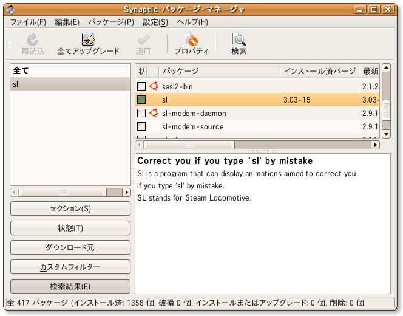The width and height of the screenshot is (403, 316).
Task: Select the sl entry in left filter list
Action: pos(70,84)
